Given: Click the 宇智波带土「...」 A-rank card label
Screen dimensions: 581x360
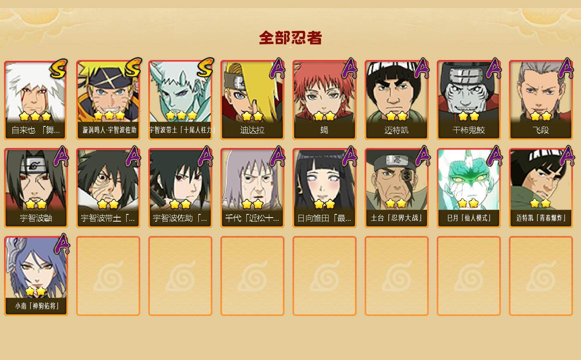Looking at the screenshot, I should click(x=108, y=218).
